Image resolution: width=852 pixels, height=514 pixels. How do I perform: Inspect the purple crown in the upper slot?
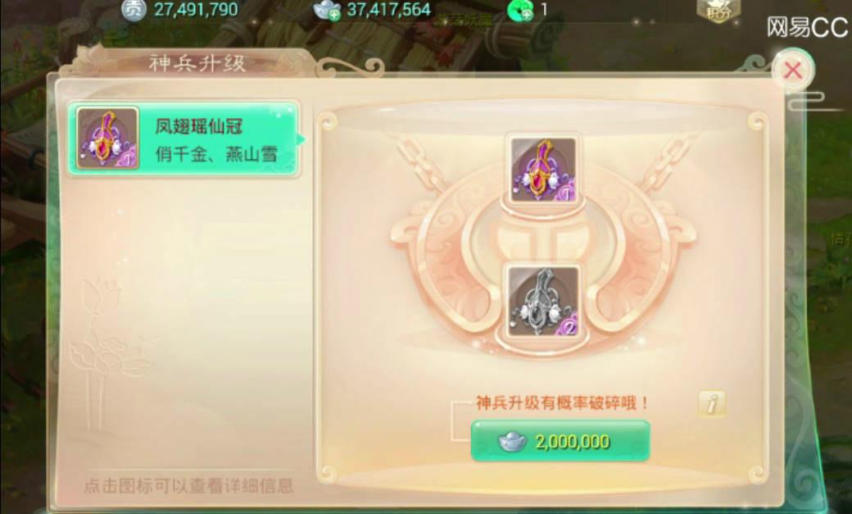(x=543, y=170)
